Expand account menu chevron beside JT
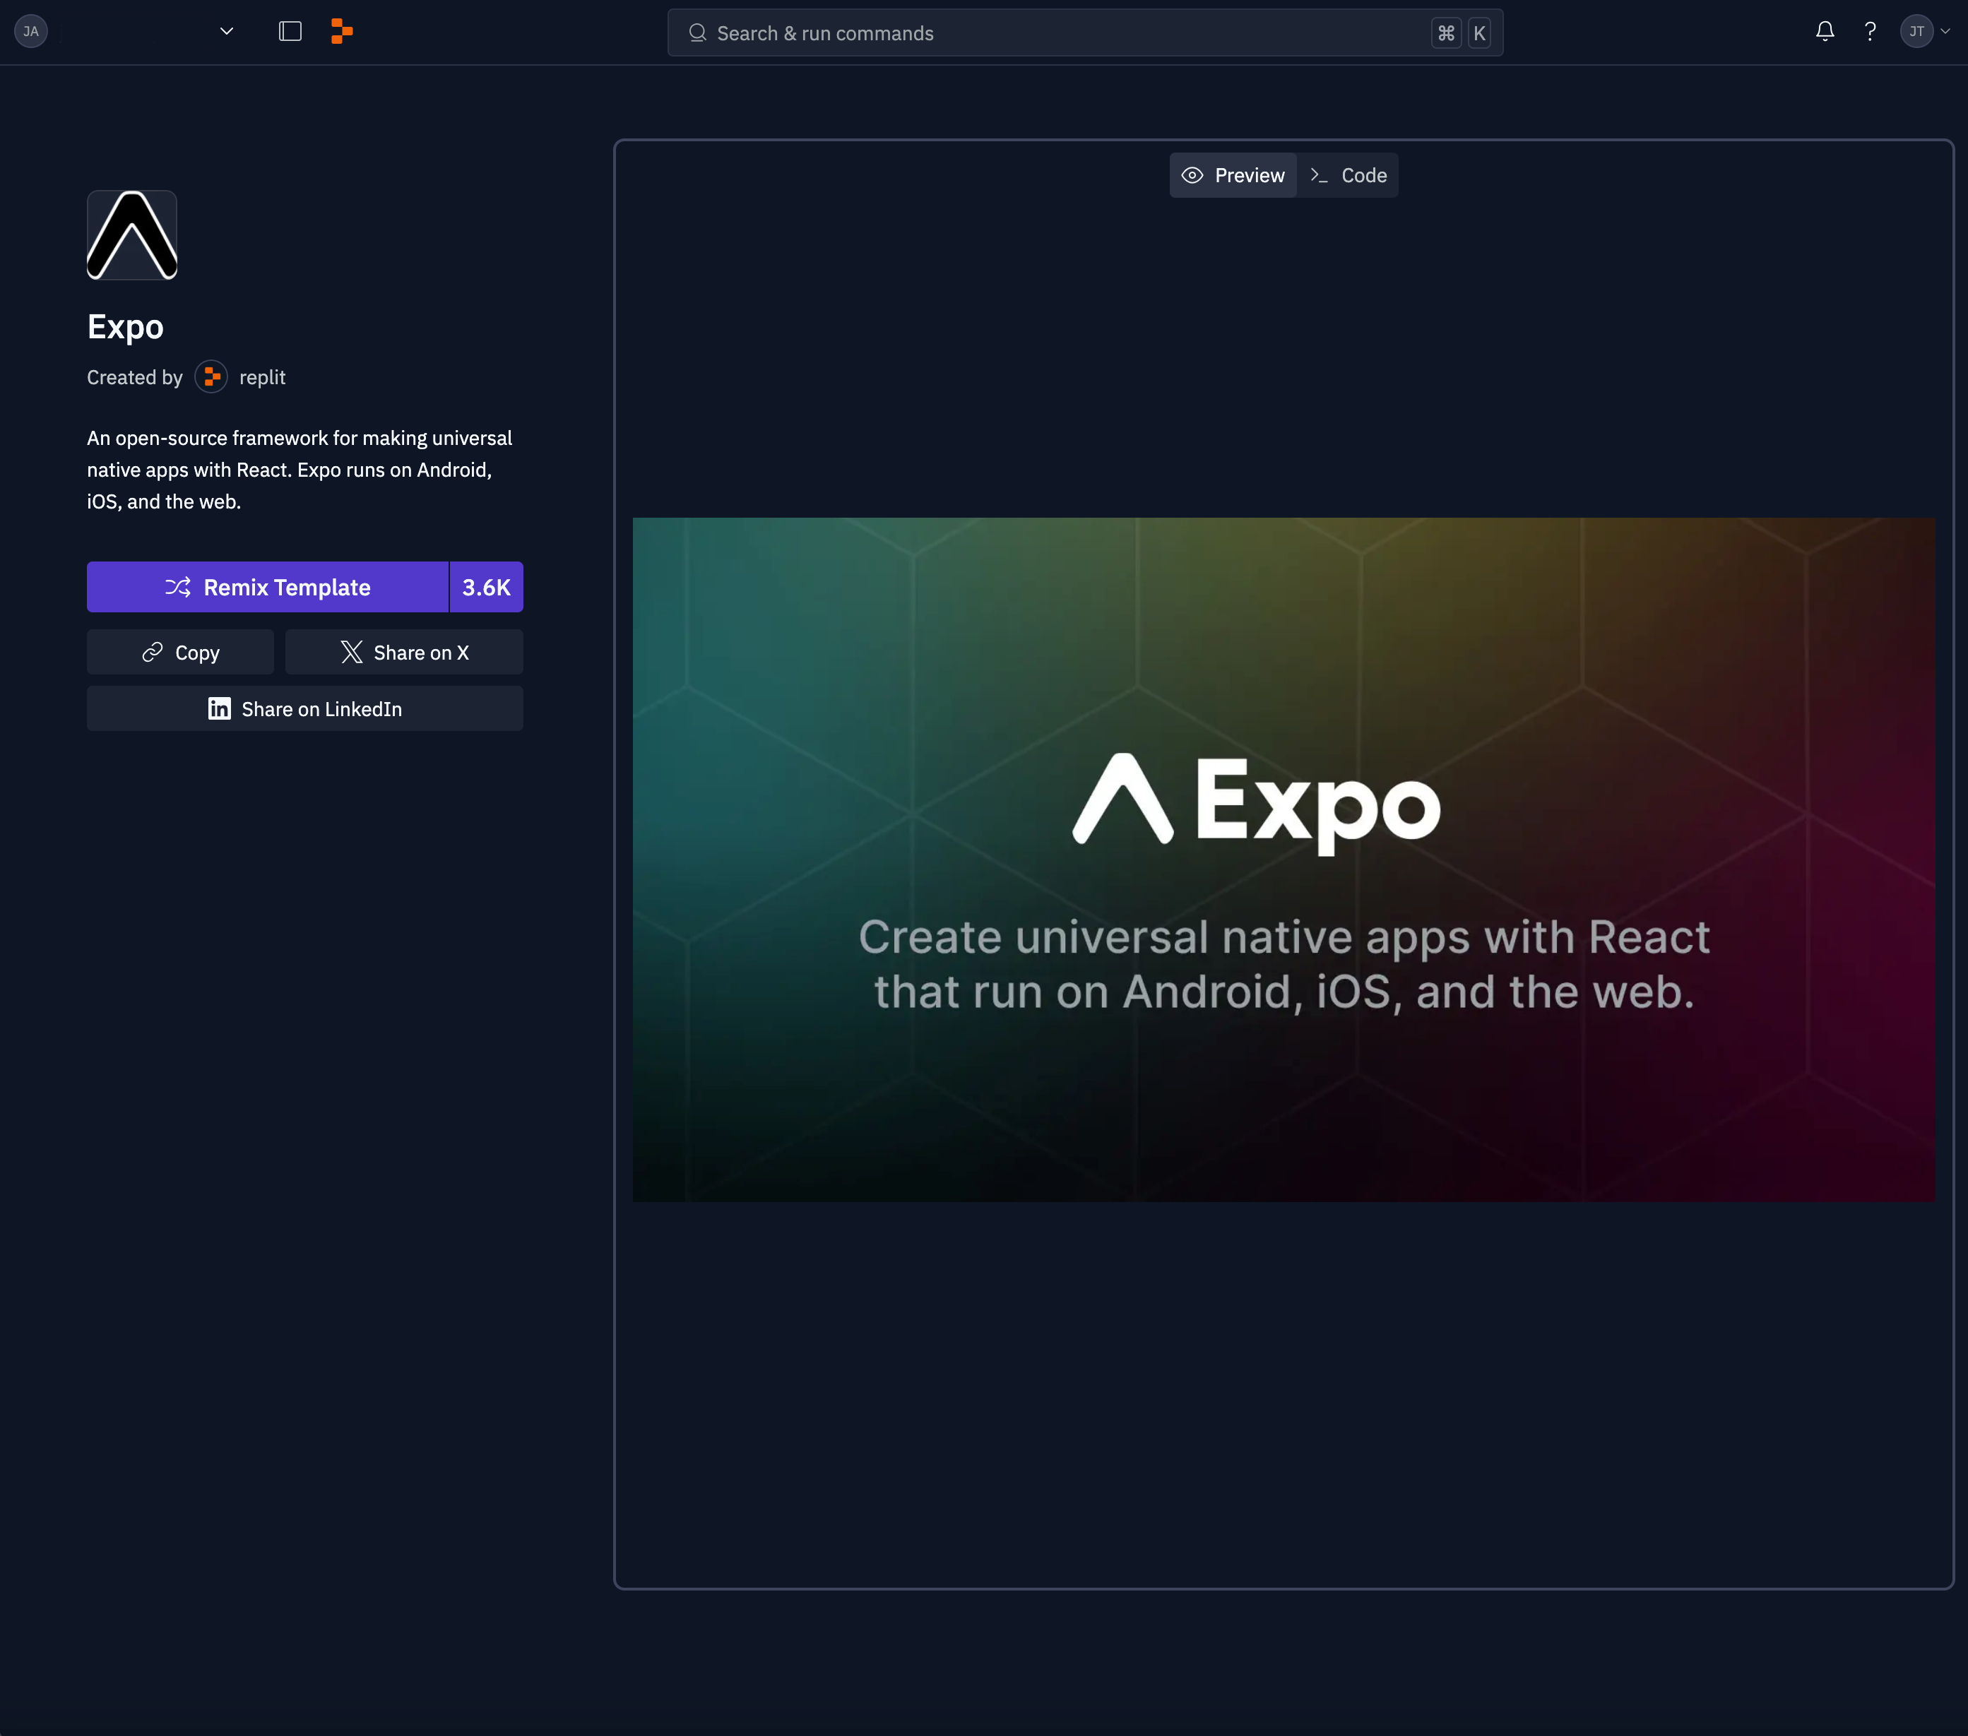The width and height of the screenshot is (1968, 1736). pos(1945,32)
